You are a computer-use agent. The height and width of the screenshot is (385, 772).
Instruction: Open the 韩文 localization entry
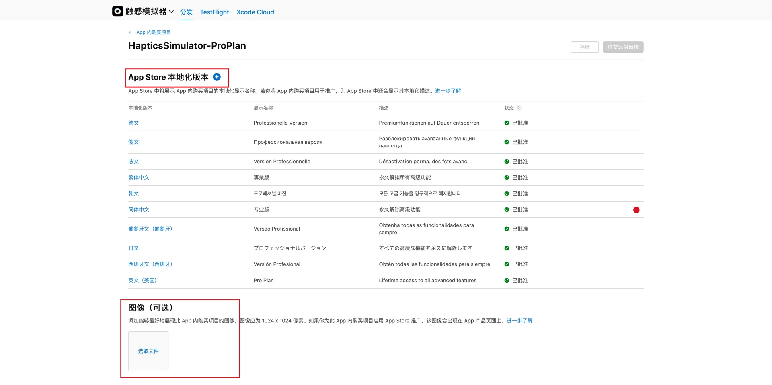pos(133,193)
